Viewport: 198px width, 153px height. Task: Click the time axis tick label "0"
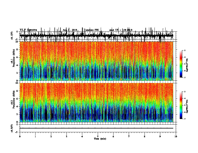click(x=20, y=136)
